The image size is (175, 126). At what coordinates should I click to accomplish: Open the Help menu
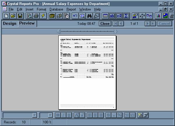[x=98, y=9]
